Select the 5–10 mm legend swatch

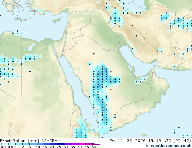(x=33, y=144)
